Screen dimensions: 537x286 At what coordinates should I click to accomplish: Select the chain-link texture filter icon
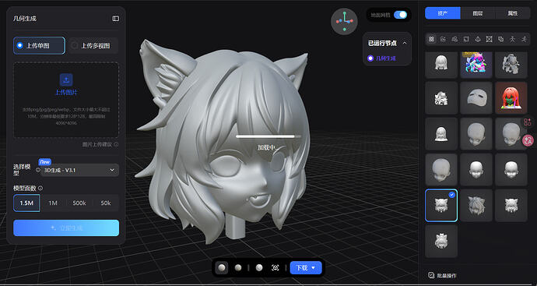click(500, 40)
